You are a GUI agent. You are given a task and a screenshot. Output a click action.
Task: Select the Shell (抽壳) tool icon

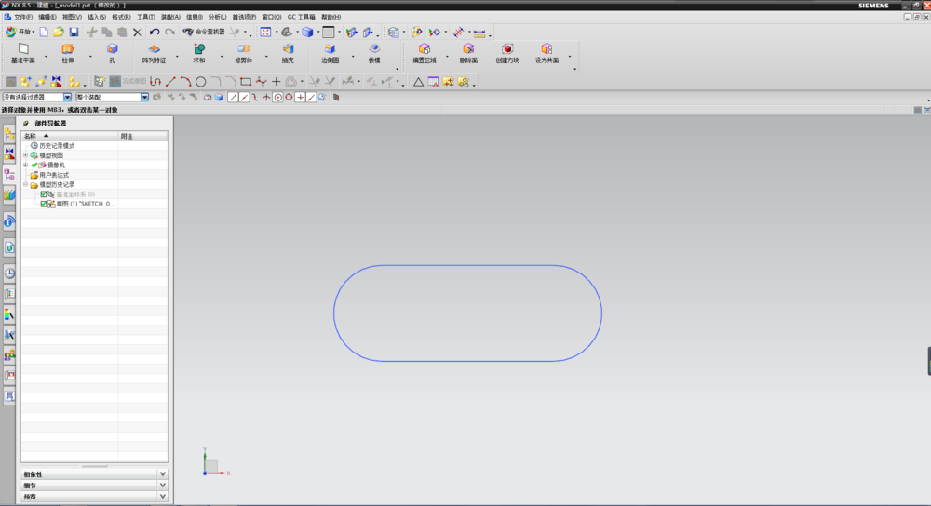[288, 50]
